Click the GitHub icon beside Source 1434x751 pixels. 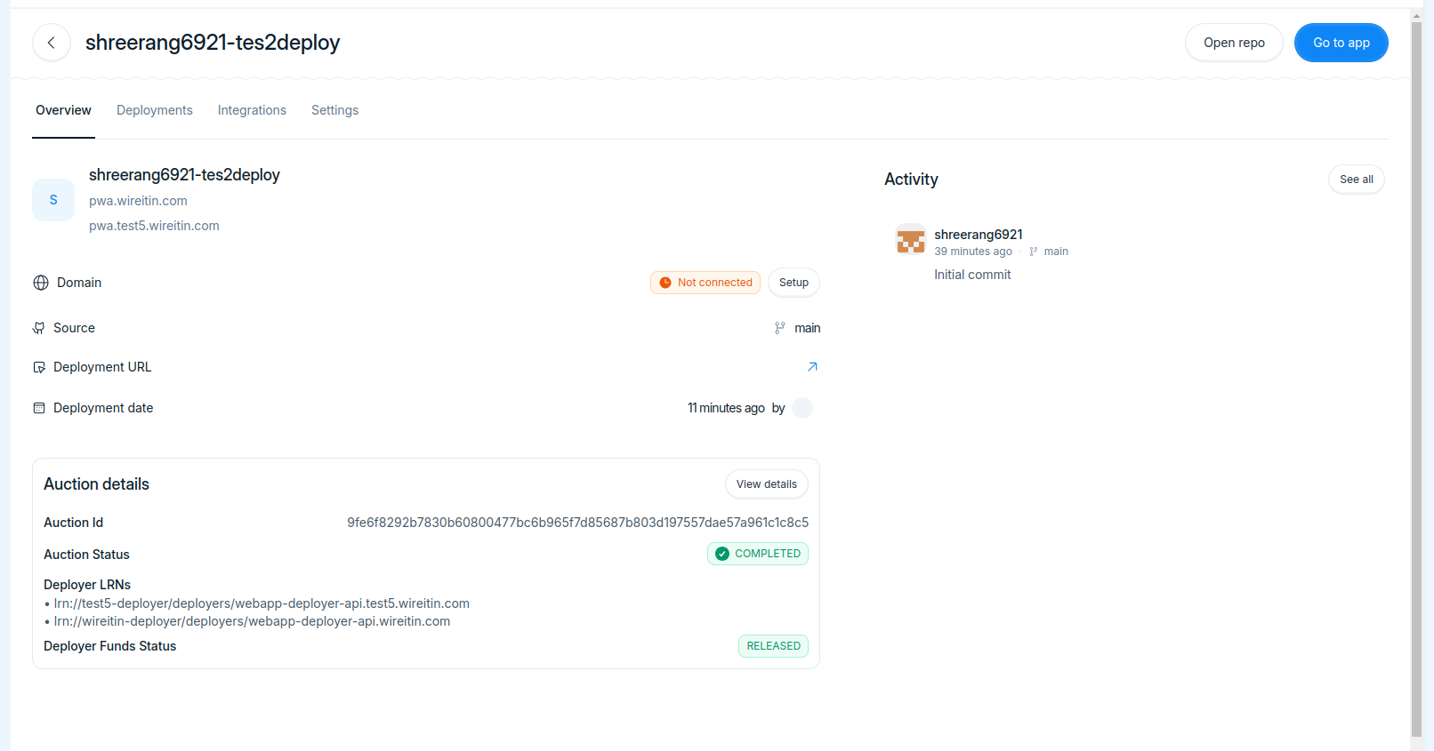(x=39, y=328)
